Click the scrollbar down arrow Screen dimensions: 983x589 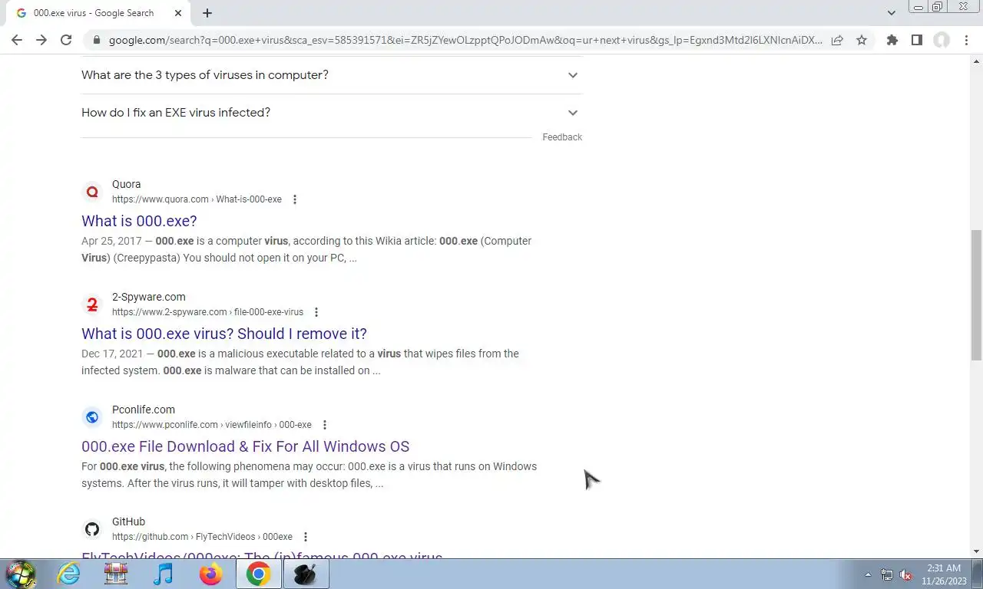976,551
